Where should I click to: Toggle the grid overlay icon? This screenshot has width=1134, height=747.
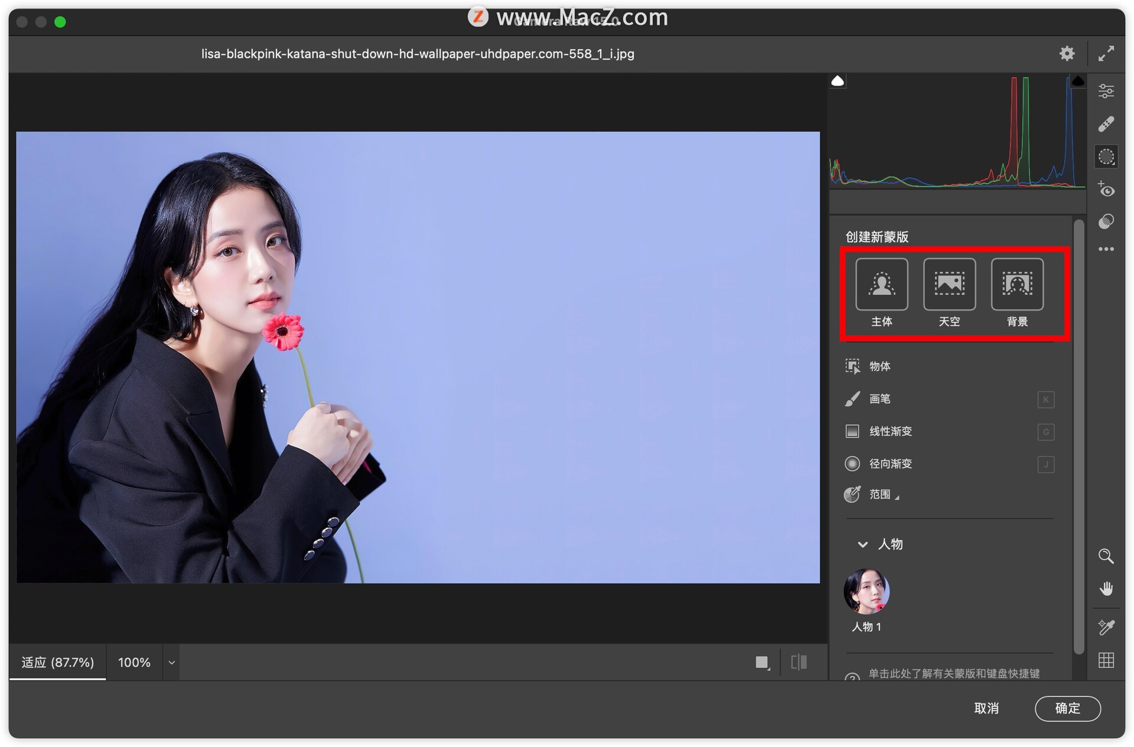coord(1106,660)
